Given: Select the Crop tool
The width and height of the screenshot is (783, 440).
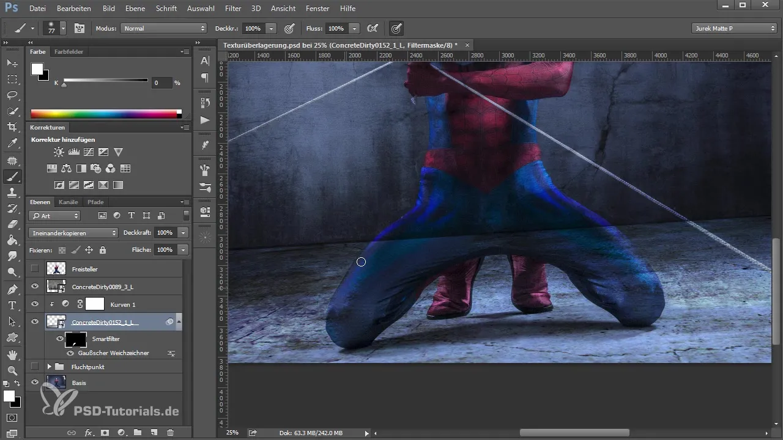Looking at the screenshot, I should coord(12,127).
